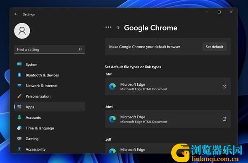248x163 pixels.
Task: Change the .html Microsoft Edge default
Action: [168, 119]
